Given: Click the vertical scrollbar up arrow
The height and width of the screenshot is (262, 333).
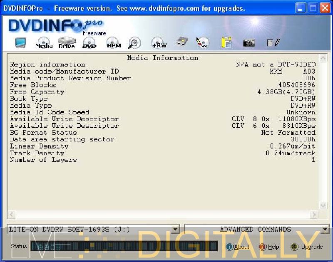Looking at the screenshot, I should (323, 58).
